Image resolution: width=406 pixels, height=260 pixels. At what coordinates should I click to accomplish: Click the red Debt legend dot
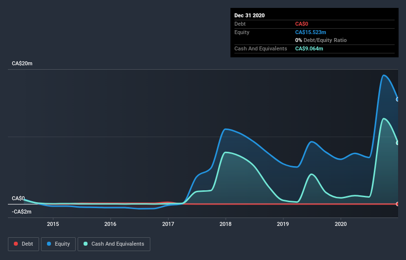[x=16, y=244]
